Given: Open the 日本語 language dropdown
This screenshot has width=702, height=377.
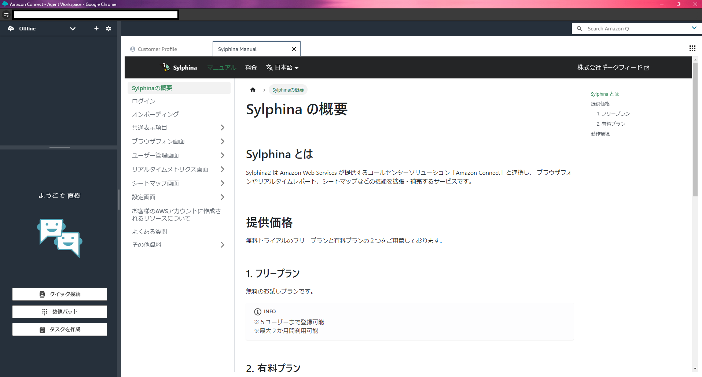Looking at the screenshot, I should point(282,67).
